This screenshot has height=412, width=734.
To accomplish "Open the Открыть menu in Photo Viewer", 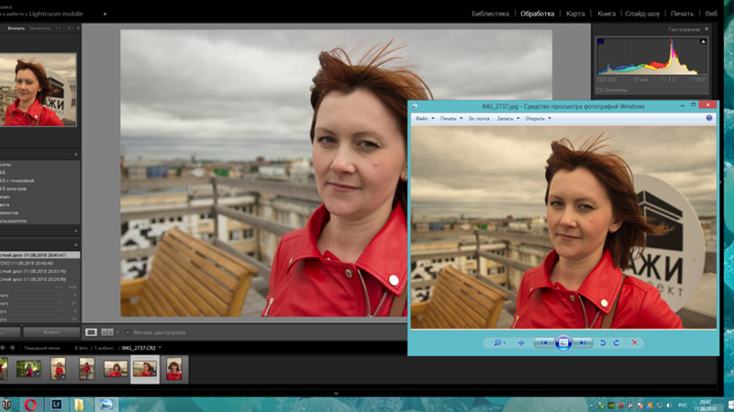I will 538,119.
